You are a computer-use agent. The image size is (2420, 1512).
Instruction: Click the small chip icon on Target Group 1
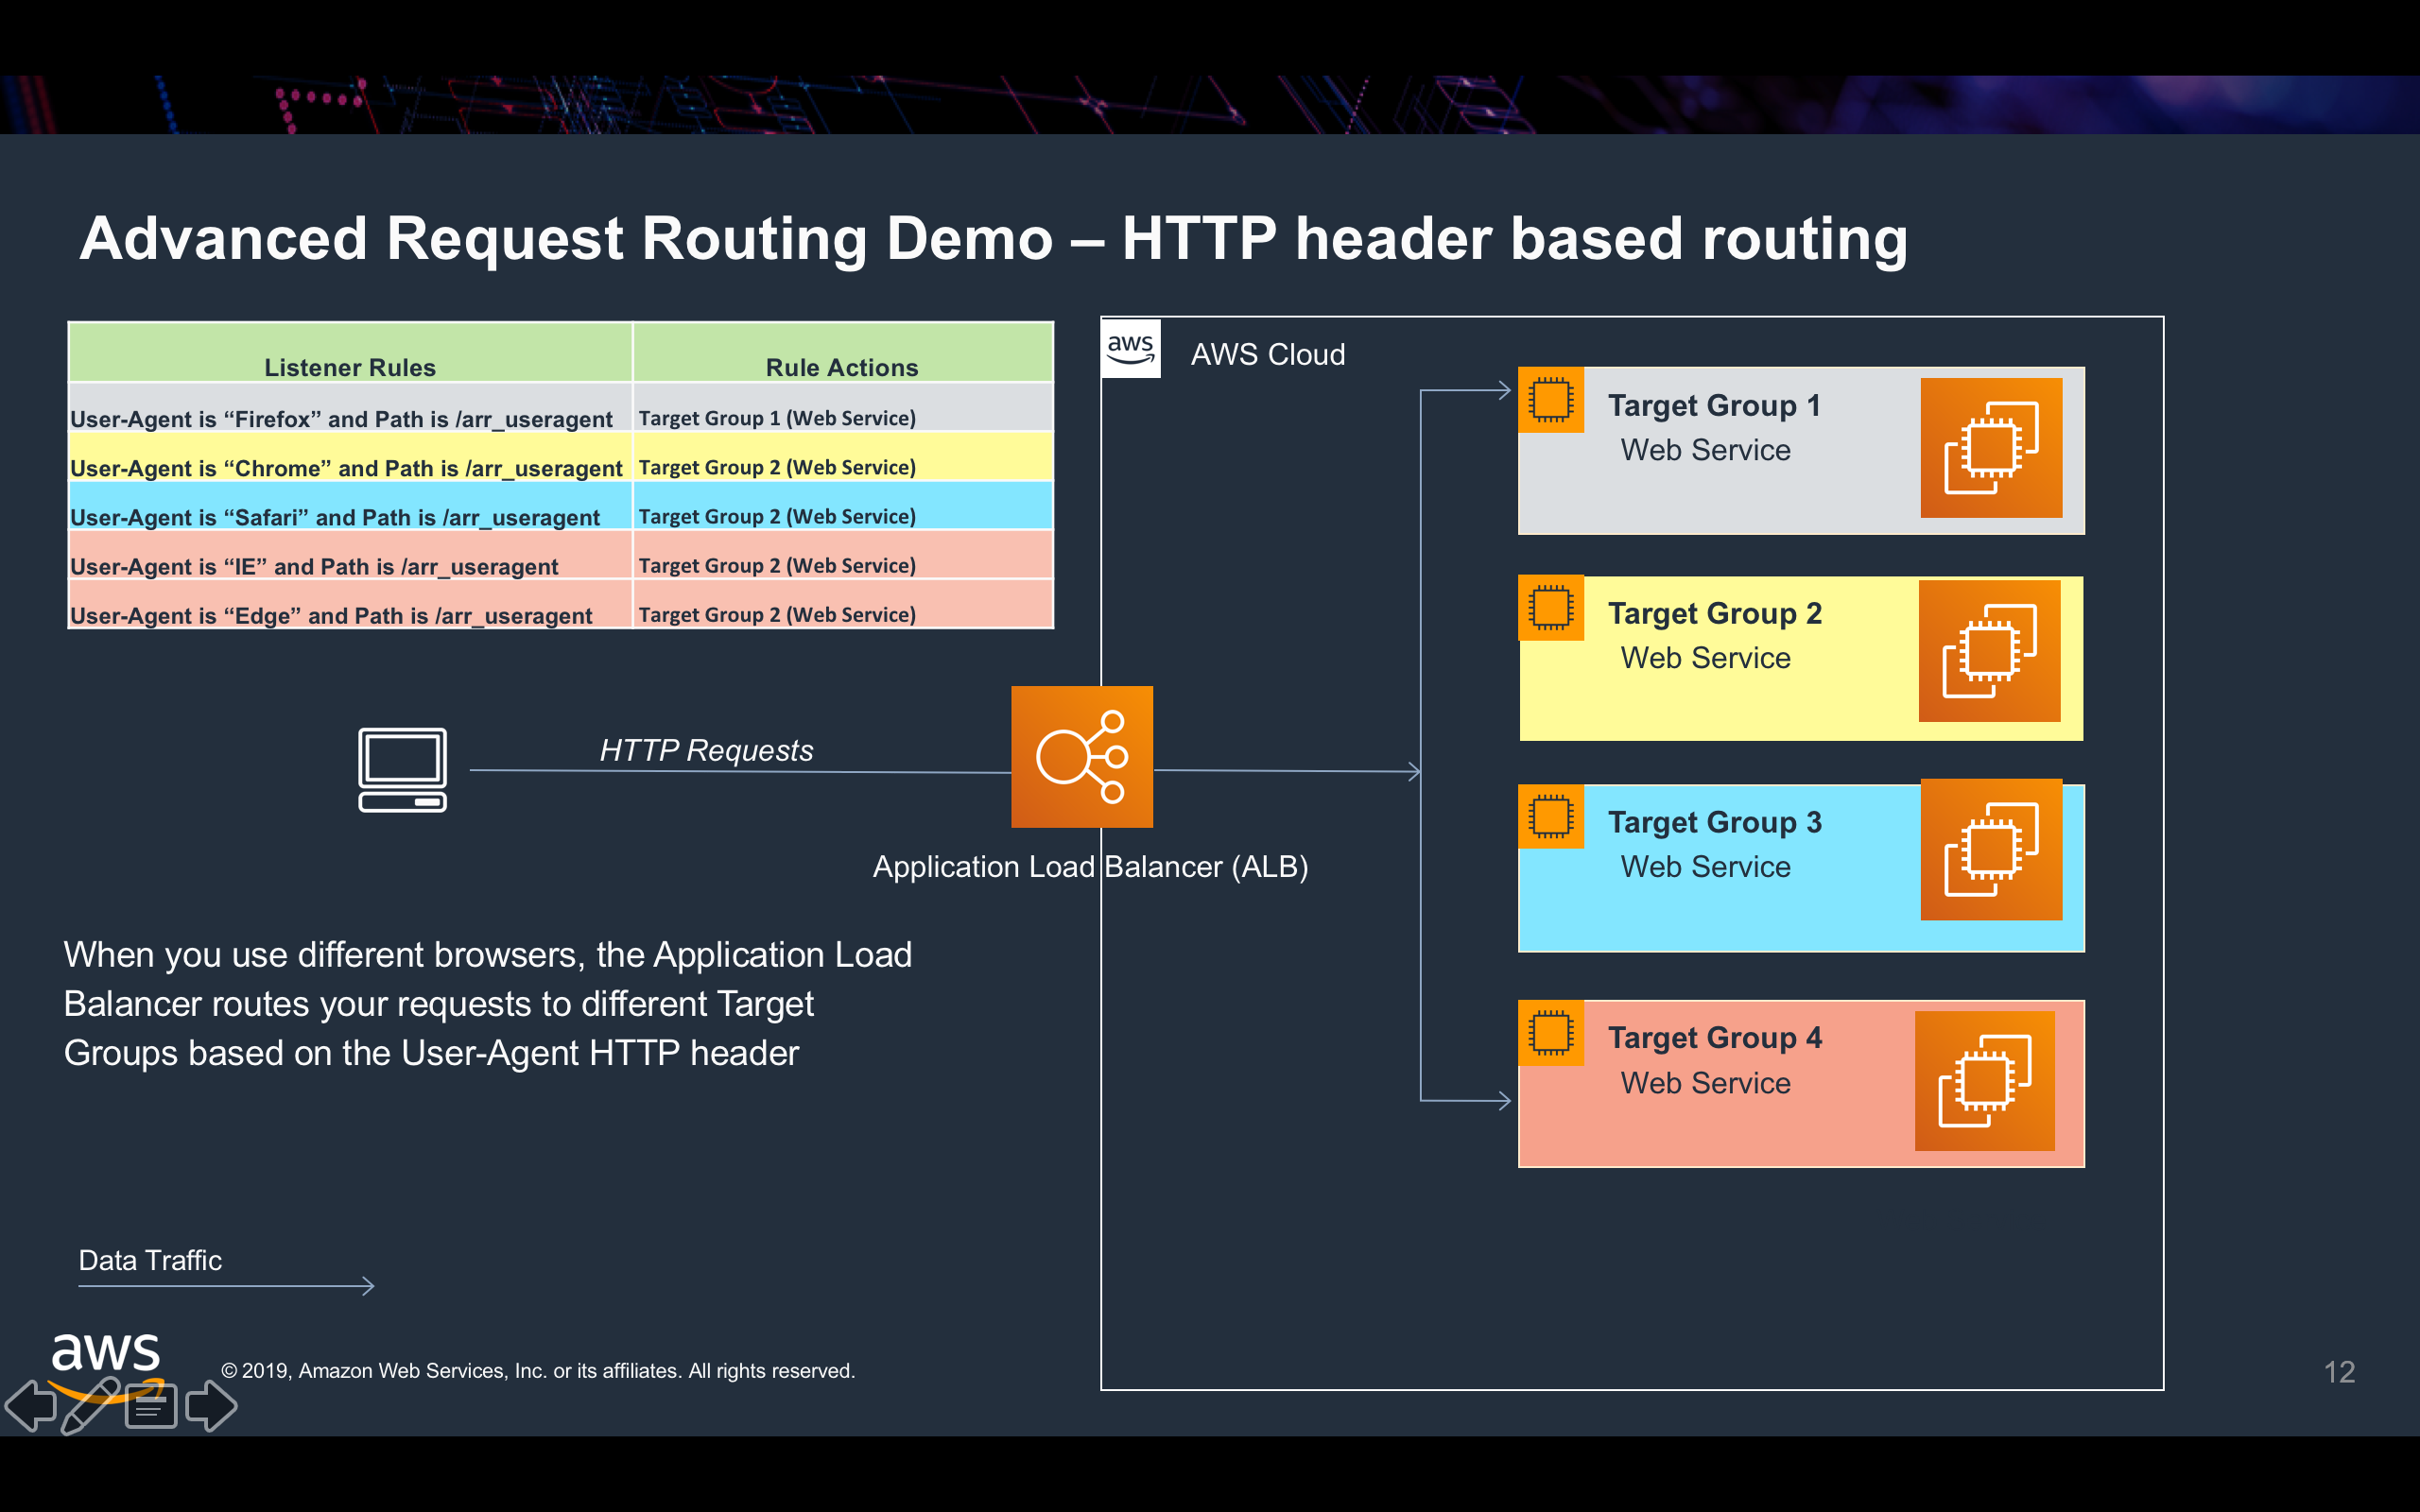coord(1550,400)
